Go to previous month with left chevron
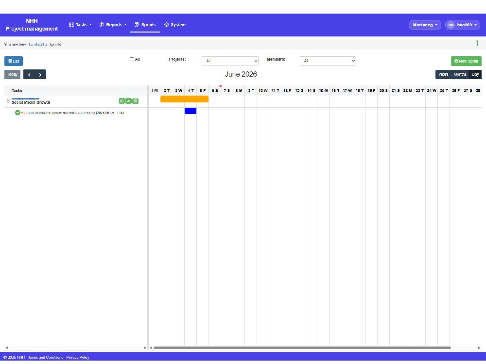 pos(29,75)
